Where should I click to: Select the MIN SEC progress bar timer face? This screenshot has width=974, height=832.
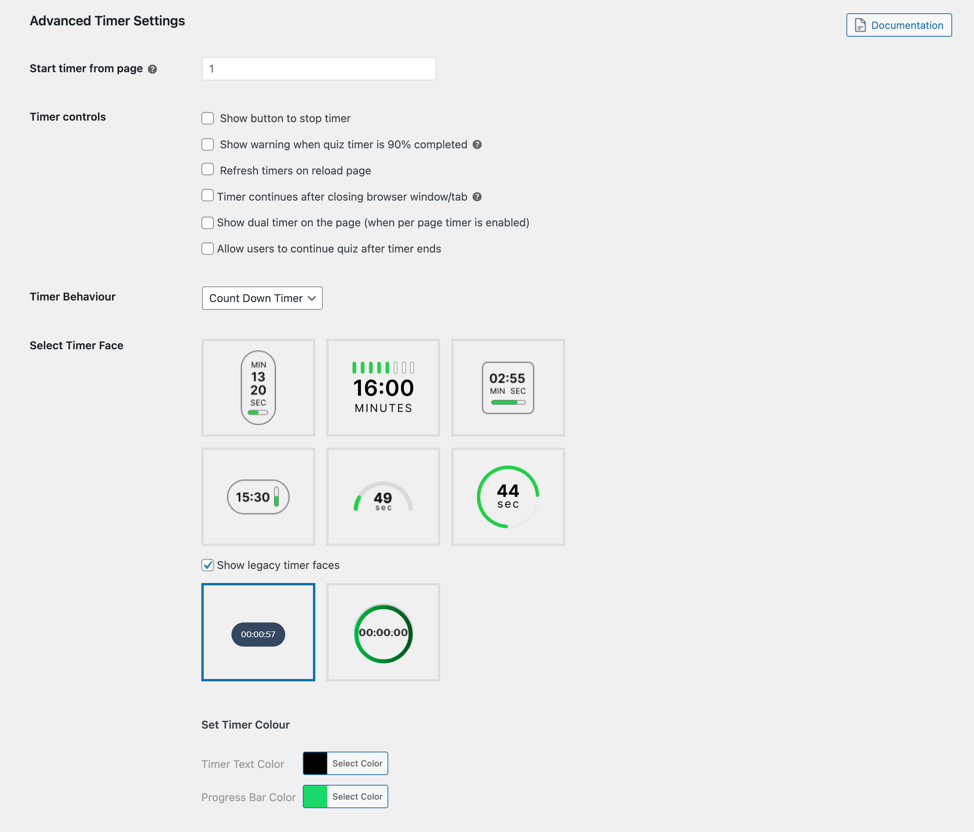(x=507, y=387)
